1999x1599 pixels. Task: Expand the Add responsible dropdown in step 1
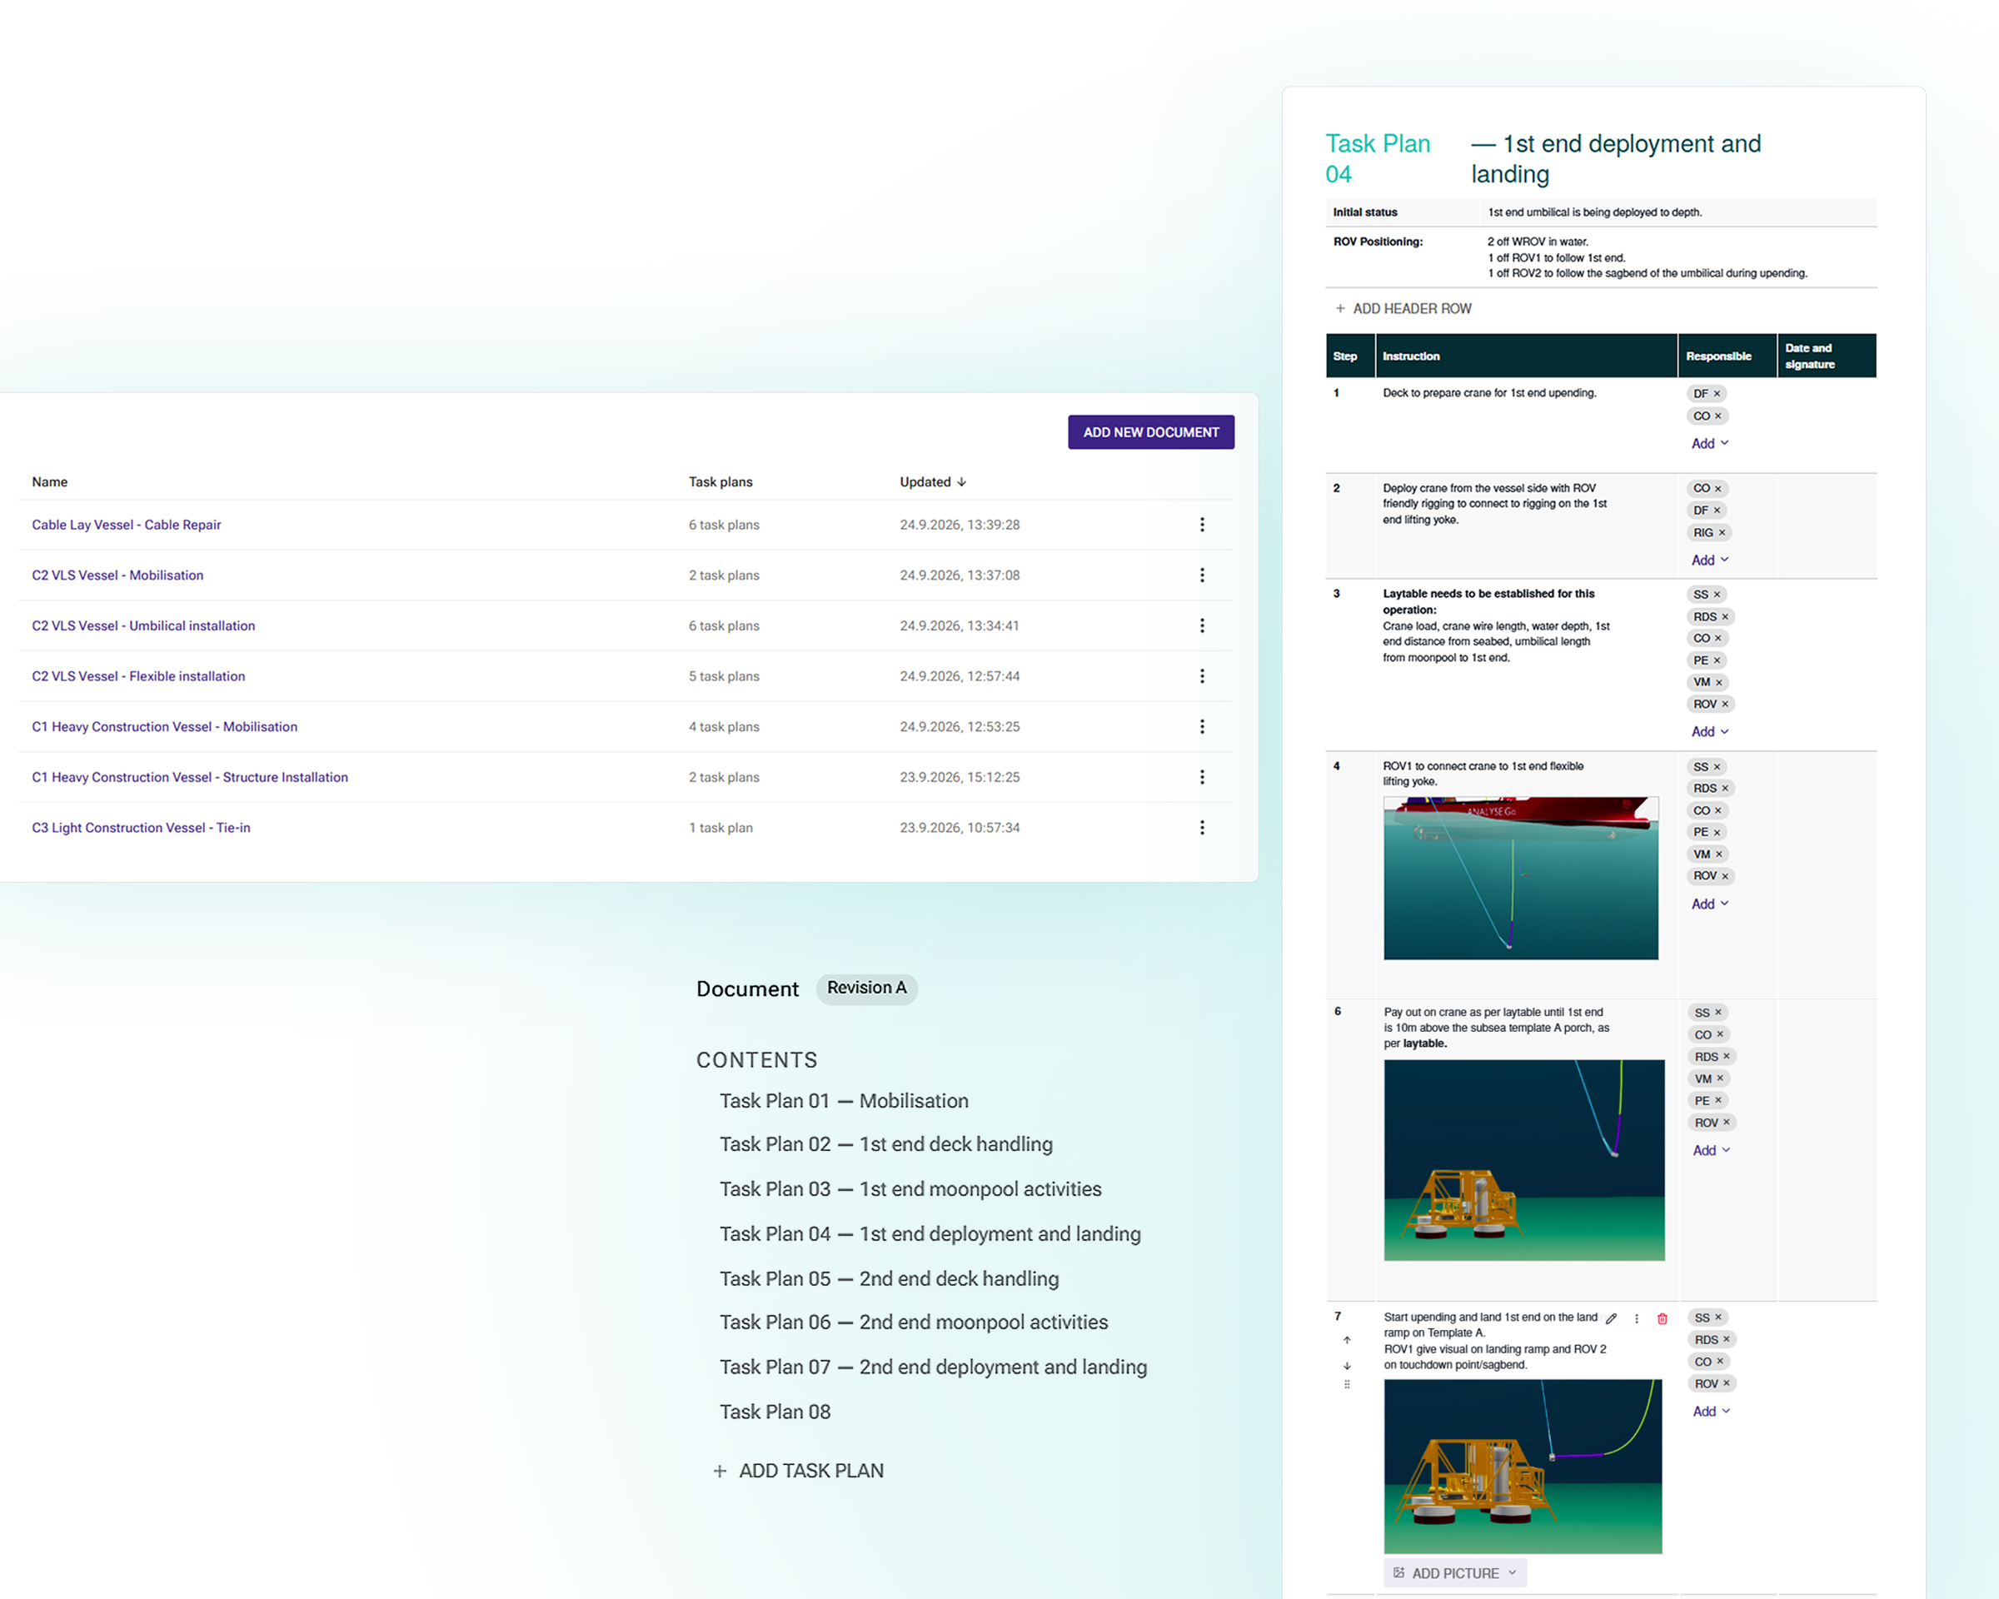(1710, 444)
